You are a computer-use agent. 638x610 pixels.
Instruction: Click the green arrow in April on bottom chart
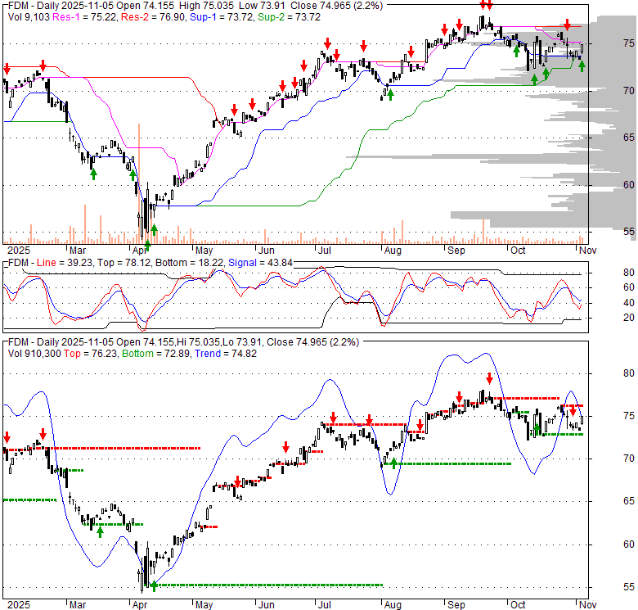tap(153, 585)
